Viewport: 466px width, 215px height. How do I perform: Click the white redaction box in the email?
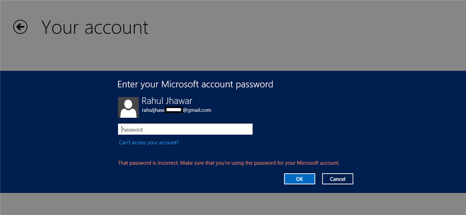click(174, 110)
